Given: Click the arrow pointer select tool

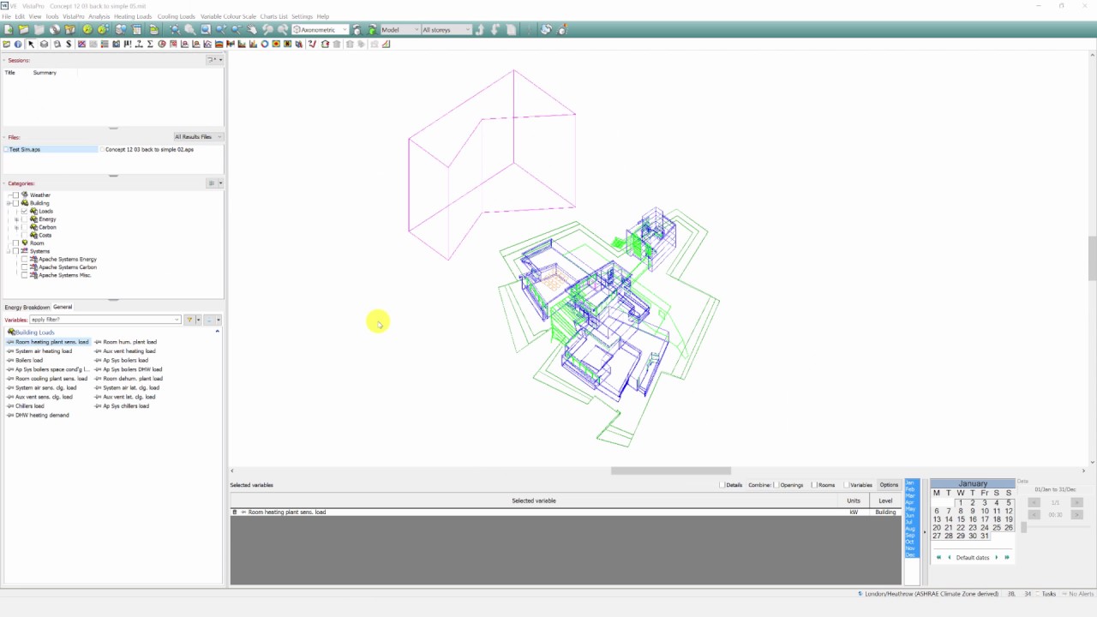Looking at the screenshot, I should [x=31, y=44].
